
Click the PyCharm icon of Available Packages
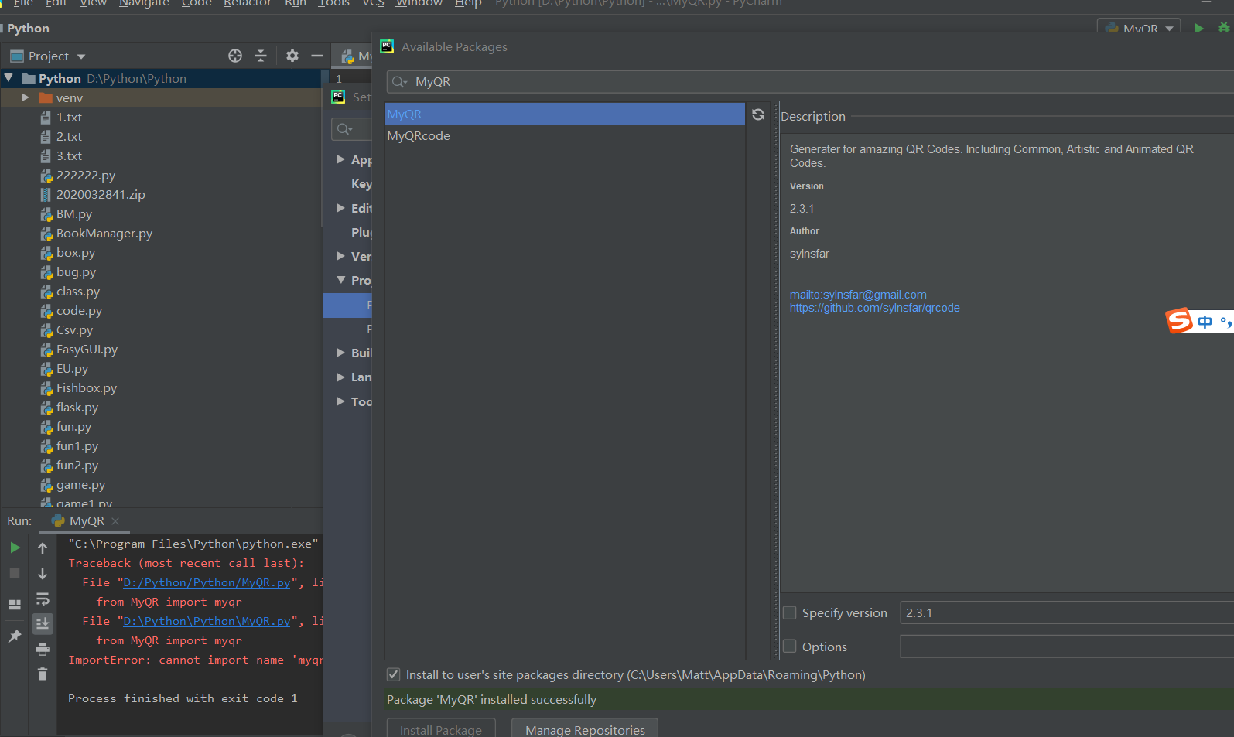(387, 46)
